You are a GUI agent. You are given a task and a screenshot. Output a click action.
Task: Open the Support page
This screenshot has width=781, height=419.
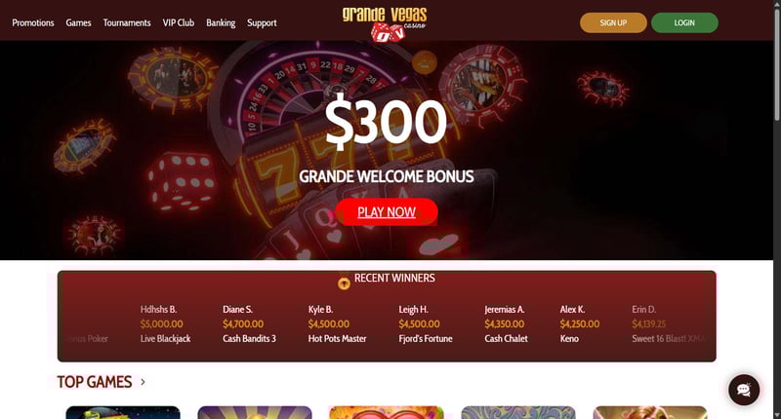point(262,22)
